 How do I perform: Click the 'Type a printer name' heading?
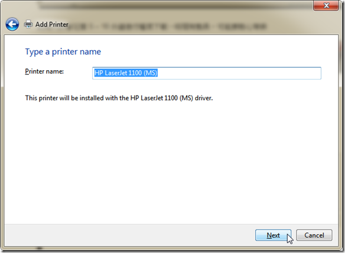coord(63,52)
